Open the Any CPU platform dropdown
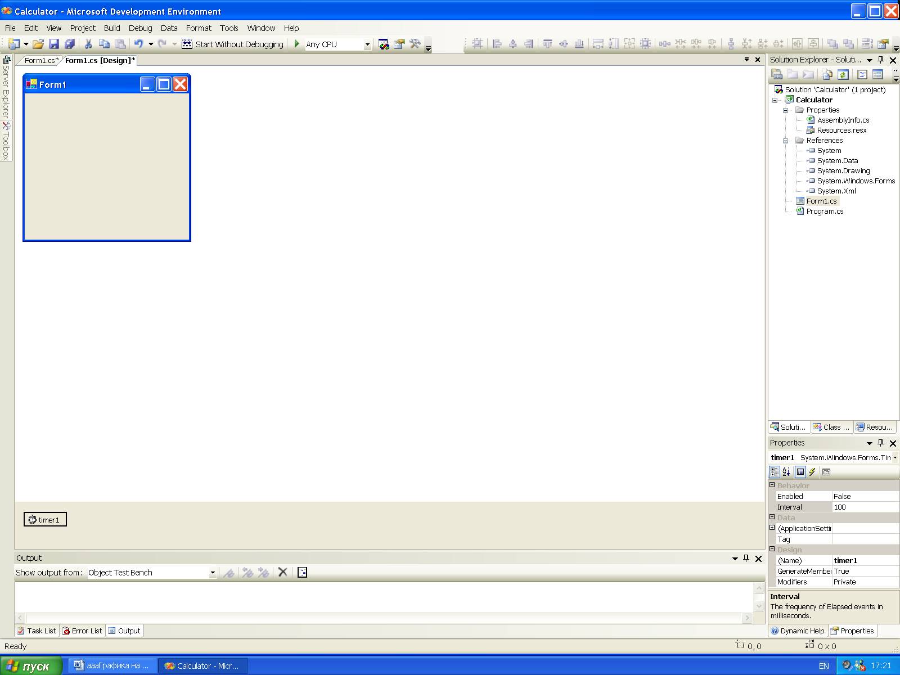This screenshot has height=675, width=900. point(367,44)
